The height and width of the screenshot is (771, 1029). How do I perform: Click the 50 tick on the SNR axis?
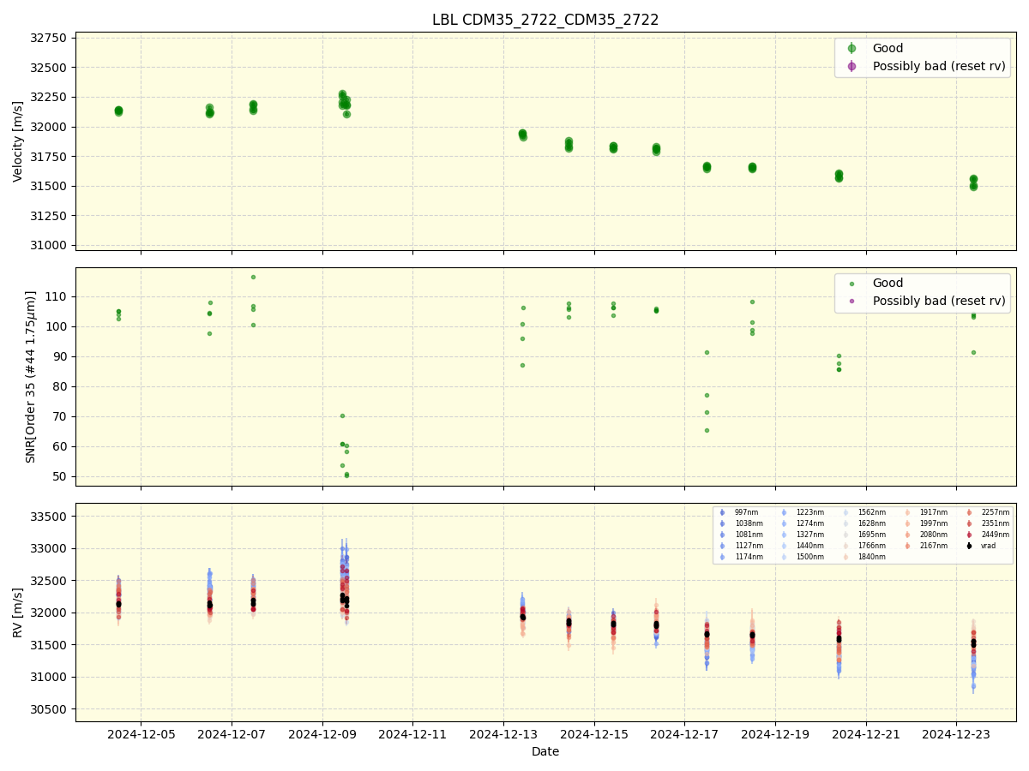(x=61, y=476)
